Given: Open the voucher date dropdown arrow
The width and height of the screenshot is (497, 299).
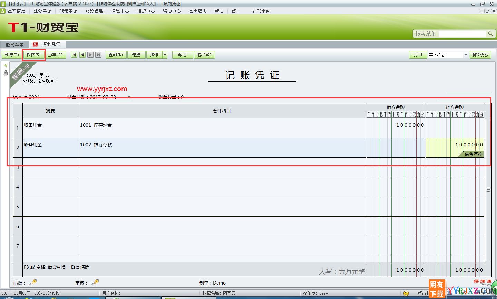Looking at the screenshot, I should pos(129,97).
